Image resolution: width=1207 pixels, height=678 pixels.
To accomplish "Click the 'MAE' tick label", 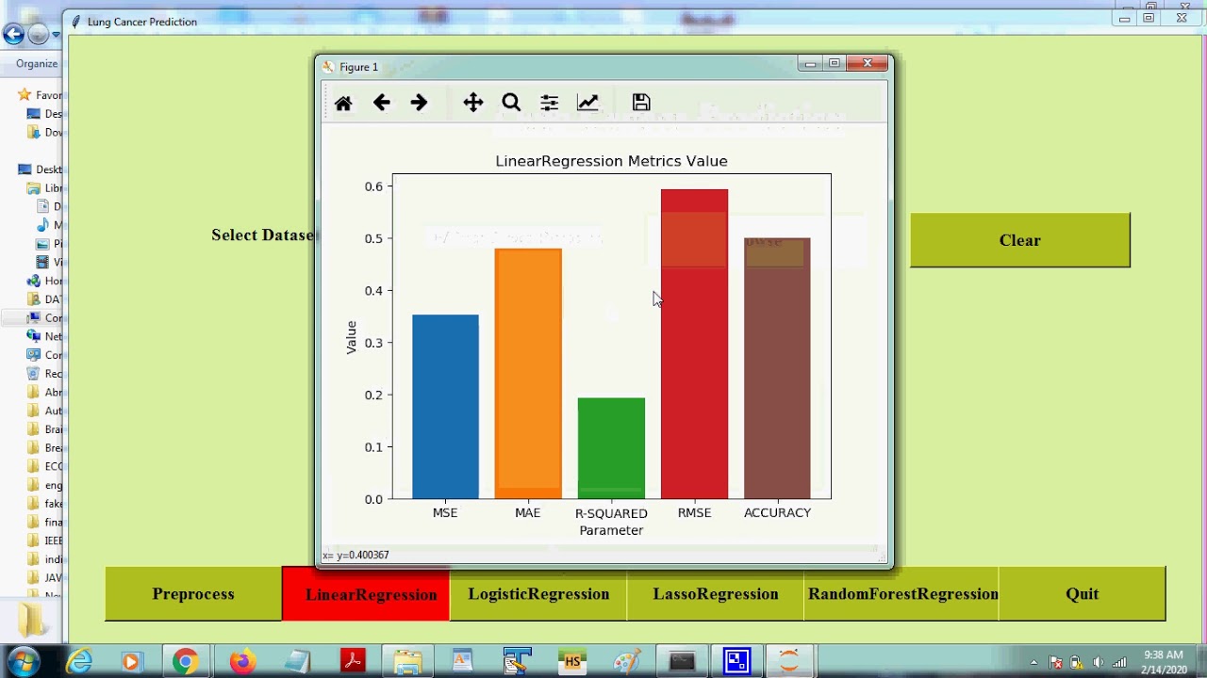I will pyautogui.click(x=528, y=512).
